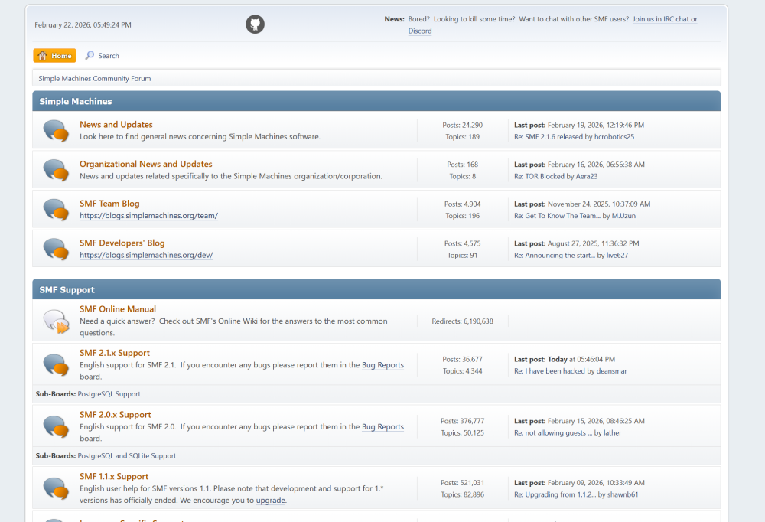Open the News and Updates board
This screenshot has width=765, height=522.
pyautogui.click(x=116, y=125)
